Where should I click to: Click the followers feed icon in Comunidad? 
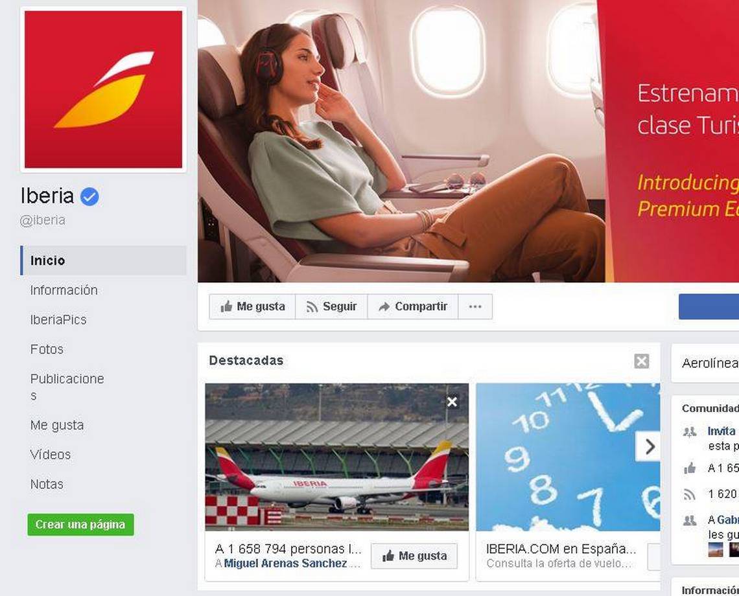tap(690, 494)
